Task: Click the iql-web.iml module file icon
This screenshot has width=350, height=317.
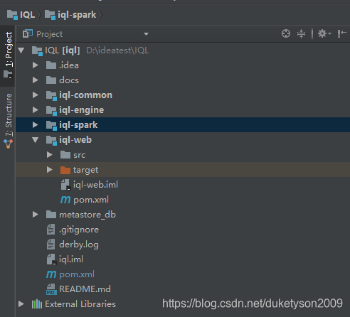Action: (x=65, y=185)
